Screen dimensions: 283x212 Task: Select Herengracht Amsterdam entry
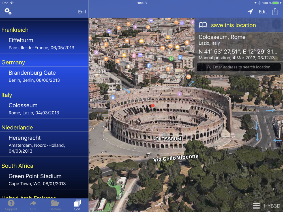coord(44,144)
